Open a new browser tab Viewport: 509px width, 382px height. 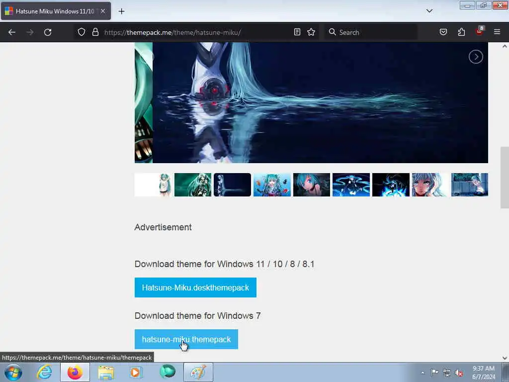point(121,11)
